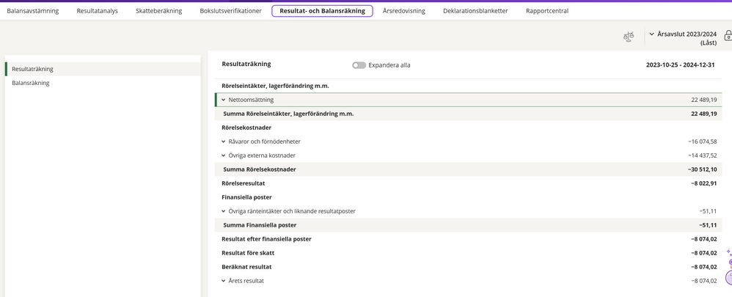Click the padlock icon beside Årsavslut
732x297 pixels.
tap(727, 35)
